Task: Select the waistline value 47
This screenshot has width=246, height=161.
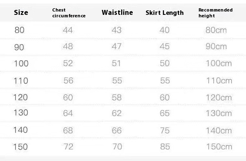Action: [x=117, y=46]
